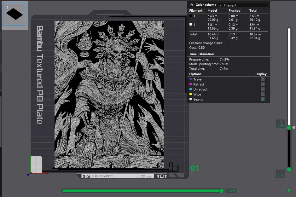Screen dimensions: 296x197
Task: Click the horizontal print-step slider handle
Action: click(222, 191)
